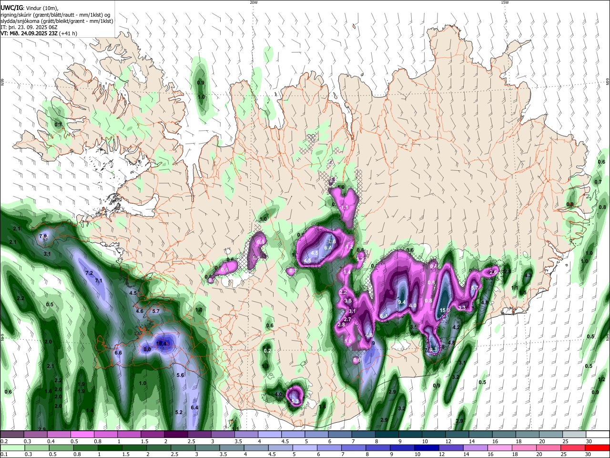Click the magenta-purple 1.5 snow legend swatch
Image resolution: width=610 pixels, height=458 pixels.
[x=152, y=434]
